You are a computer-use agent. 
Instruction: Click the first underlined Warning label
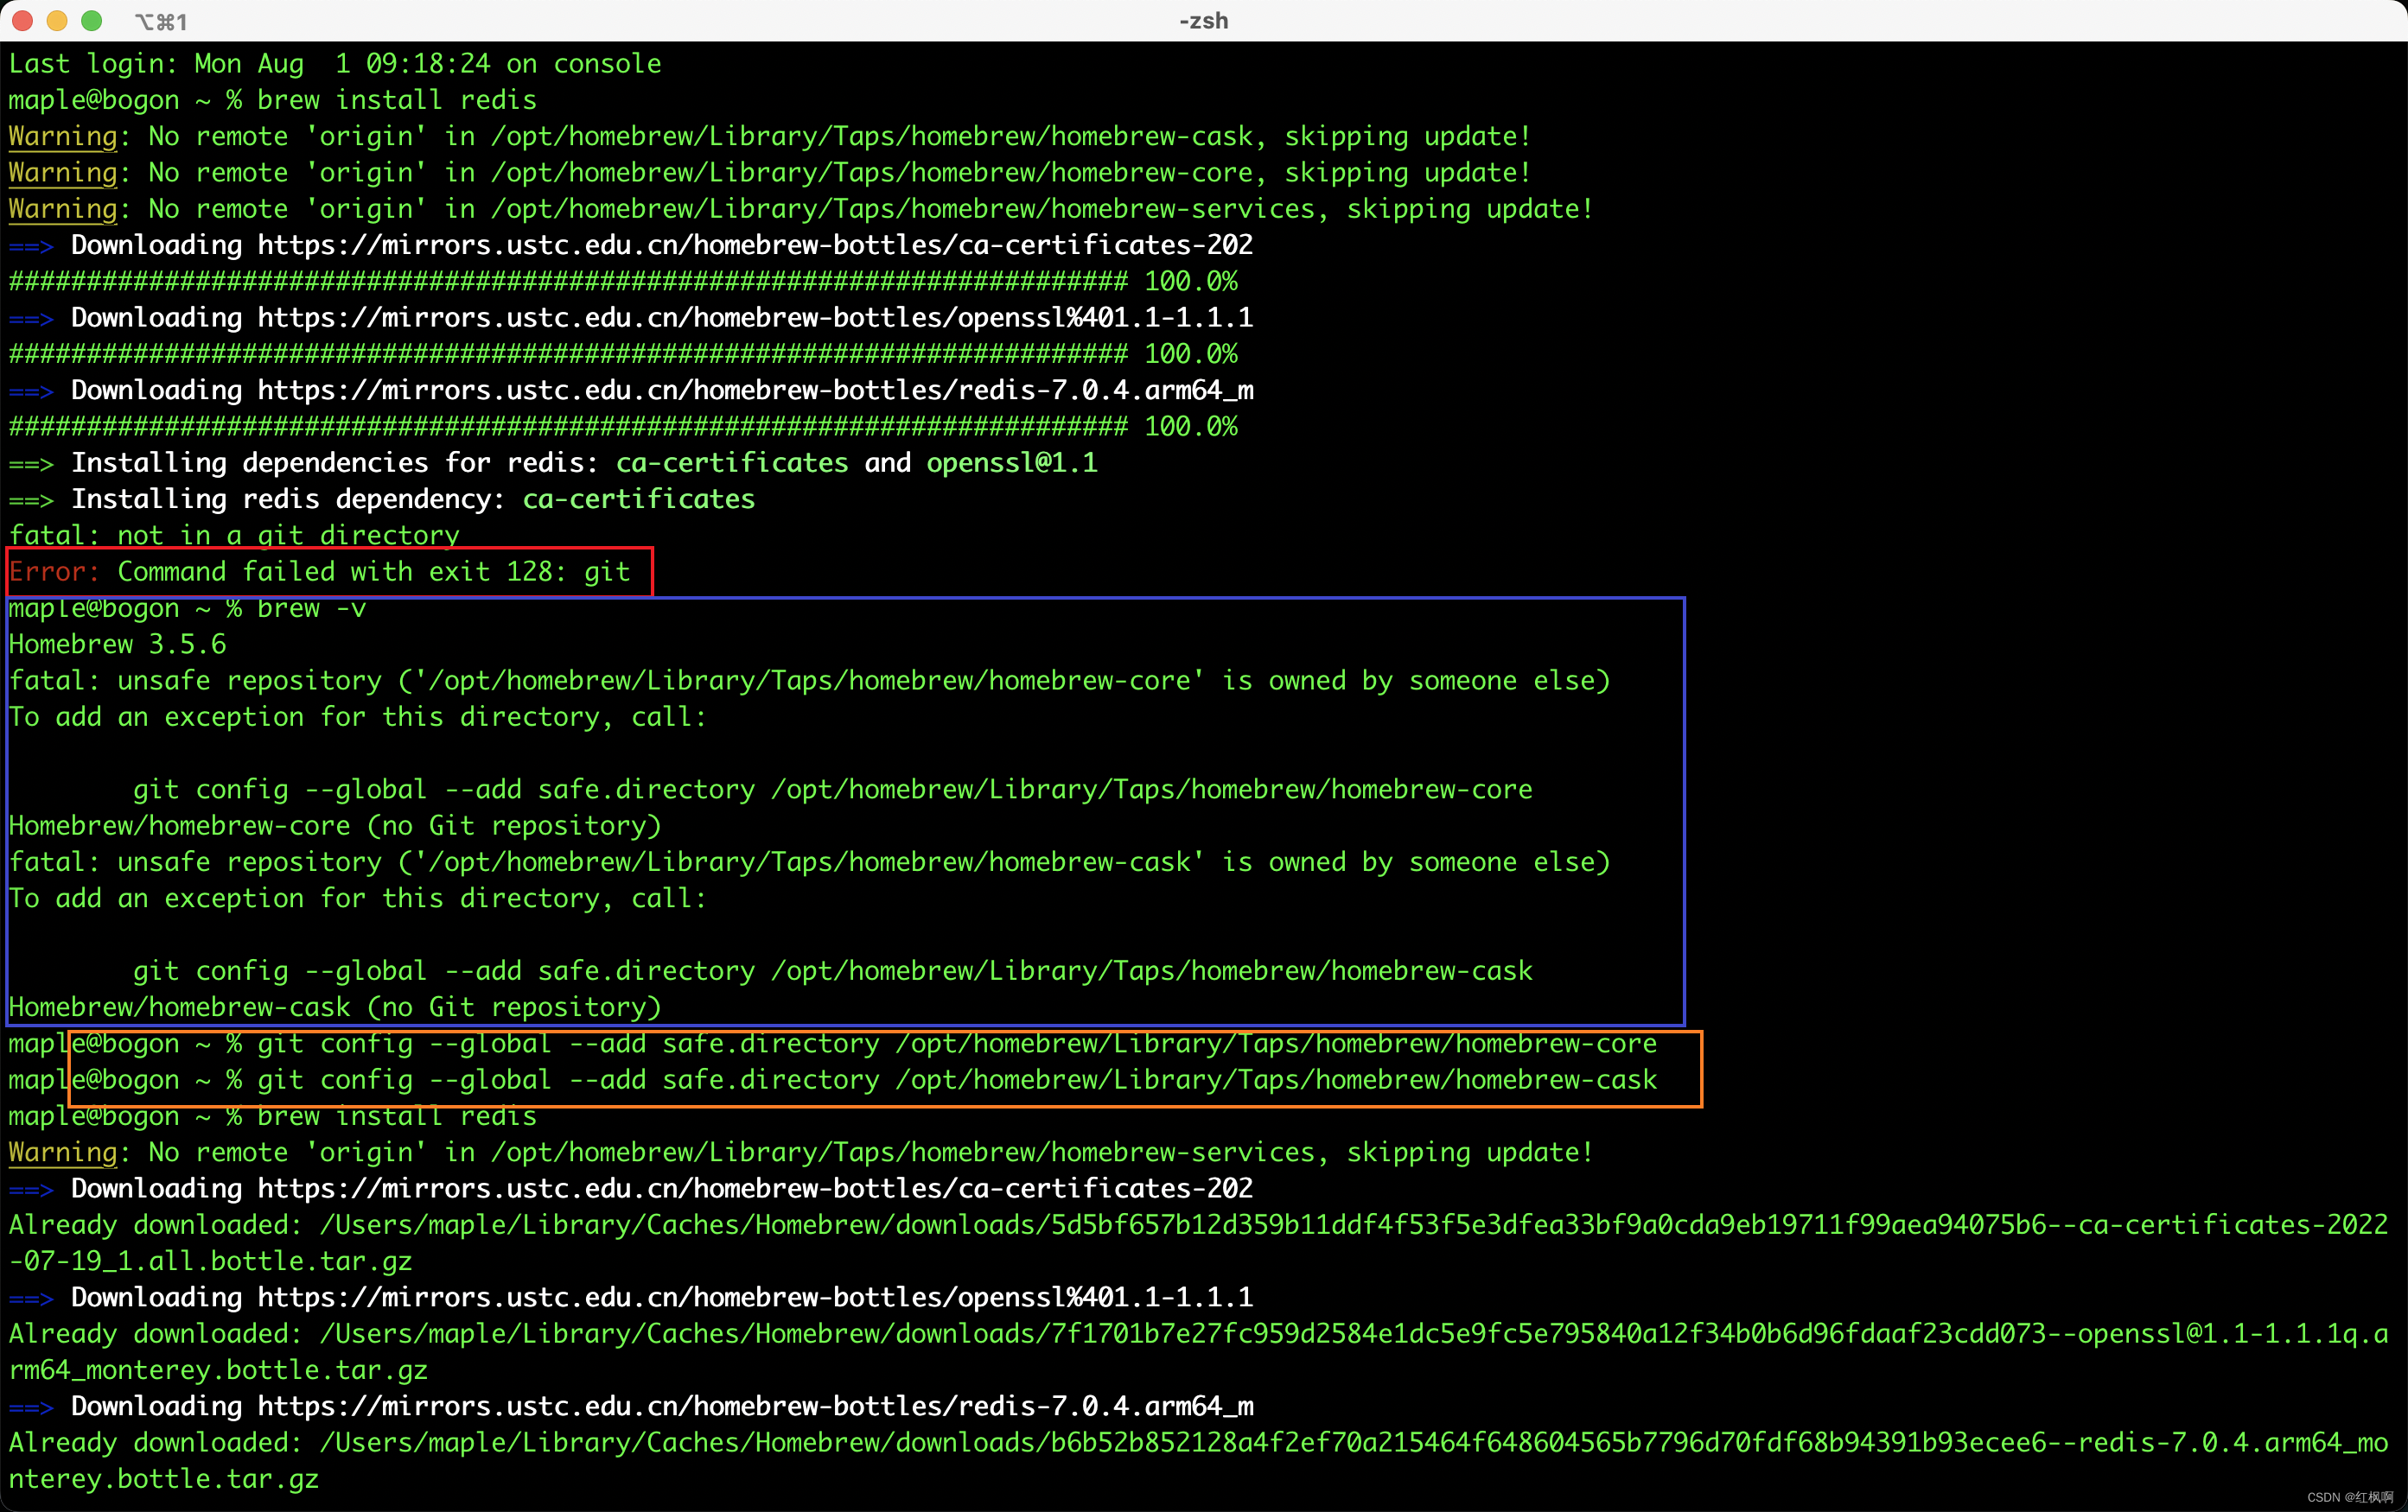coord(63,136)
